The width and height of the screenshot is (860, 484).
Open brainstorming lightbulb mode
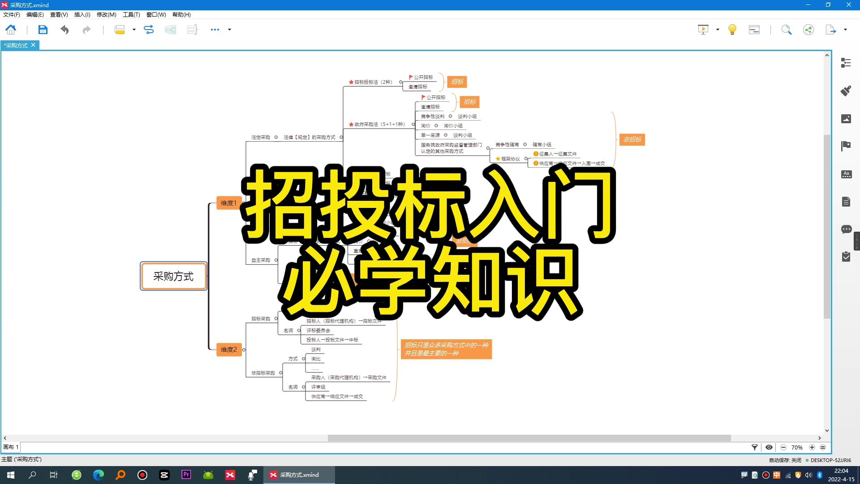pos(732,30)
